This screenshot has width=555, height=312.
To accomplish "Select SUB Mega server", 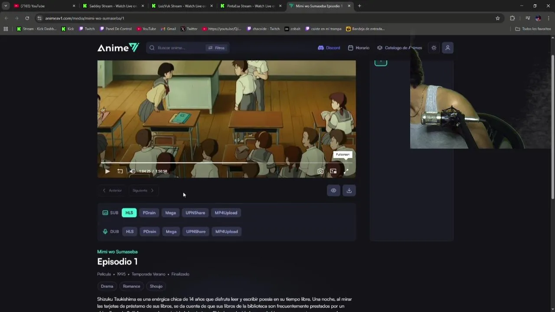I will [x=170, y=213].
